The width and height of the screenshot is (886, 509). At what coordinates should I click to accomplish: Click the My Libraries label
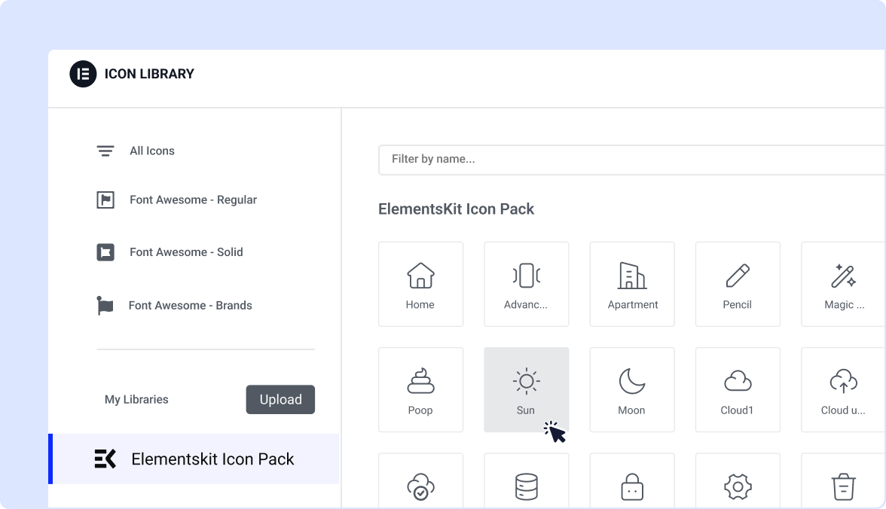(x=136, y=399)
